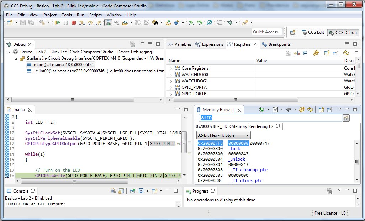Image resolution: width=365 pixels, height=221 pixels.
Task: Click main.c editor horizontal scrollbar thumb
Action: coord(74,181)
